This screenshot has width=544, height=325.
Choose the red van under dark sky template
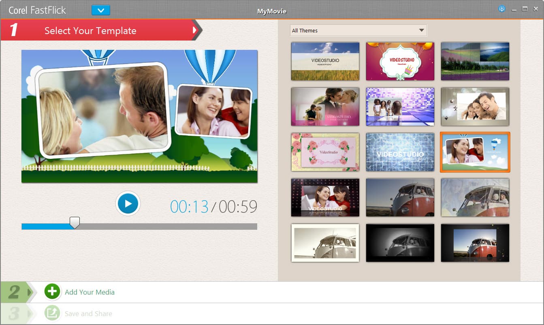(400, 197)
